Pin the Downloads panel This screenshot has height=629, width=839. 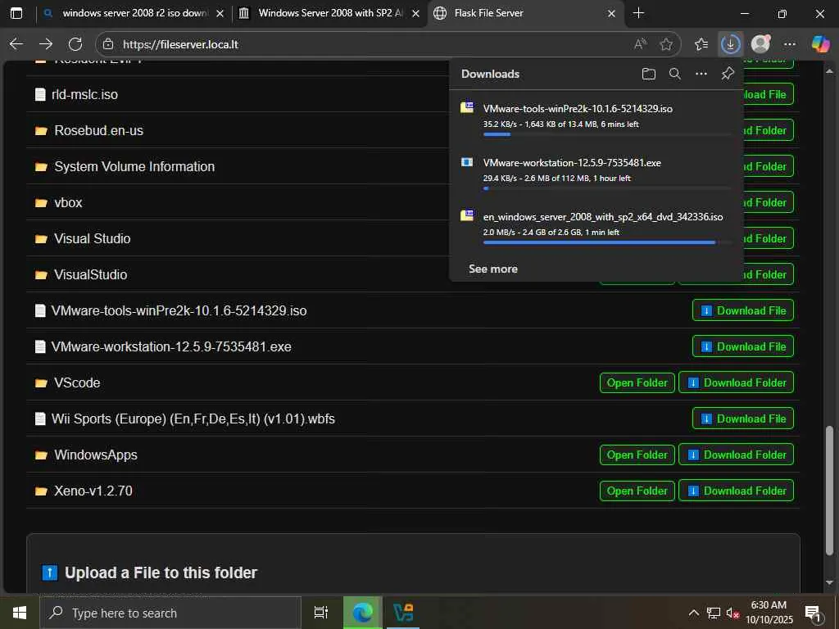[728, 74]
